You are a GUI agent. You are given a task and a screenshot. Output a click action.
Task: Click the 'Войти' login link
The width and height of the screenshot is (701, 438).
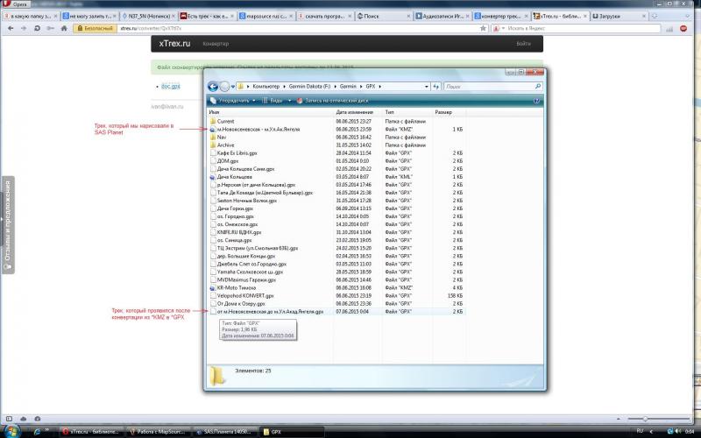coord(523,43)
